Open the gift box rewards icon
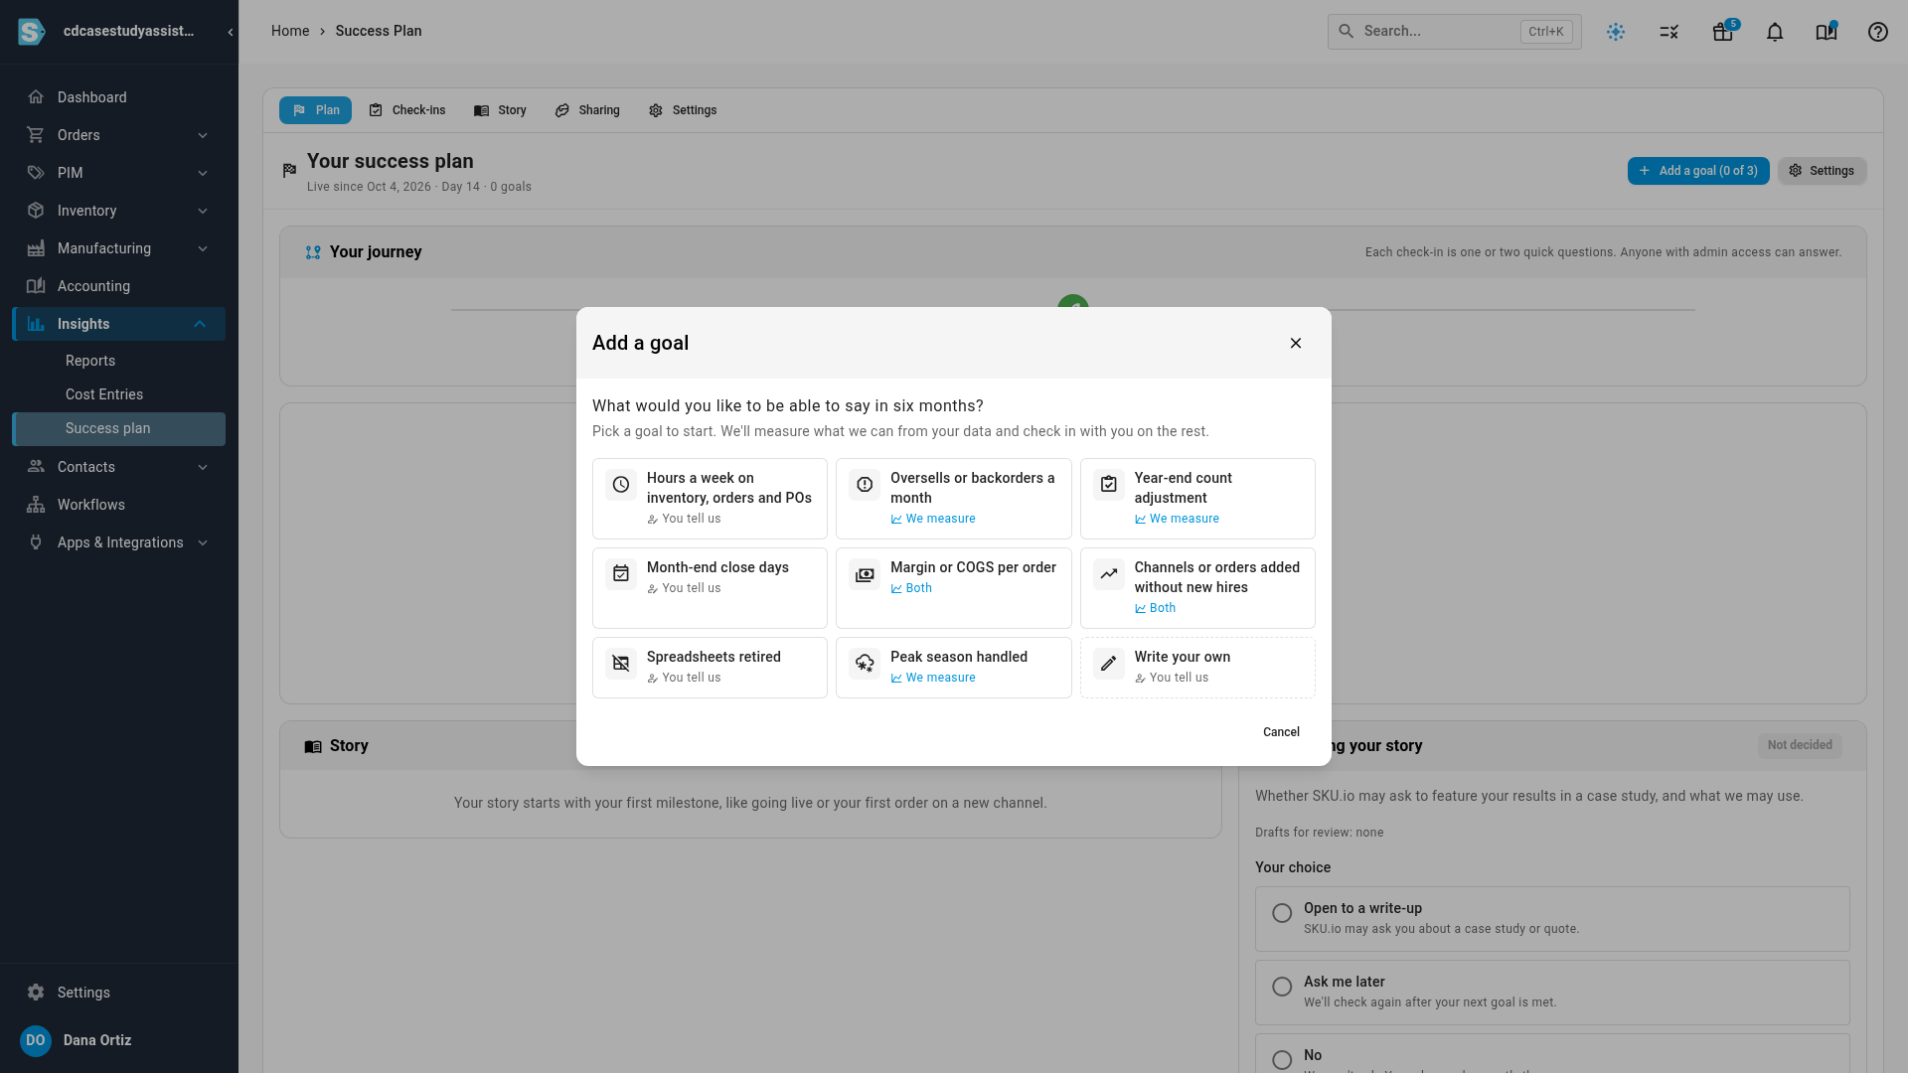This screenshot has height=1073, width=1908. click(x=1723, y=32)
